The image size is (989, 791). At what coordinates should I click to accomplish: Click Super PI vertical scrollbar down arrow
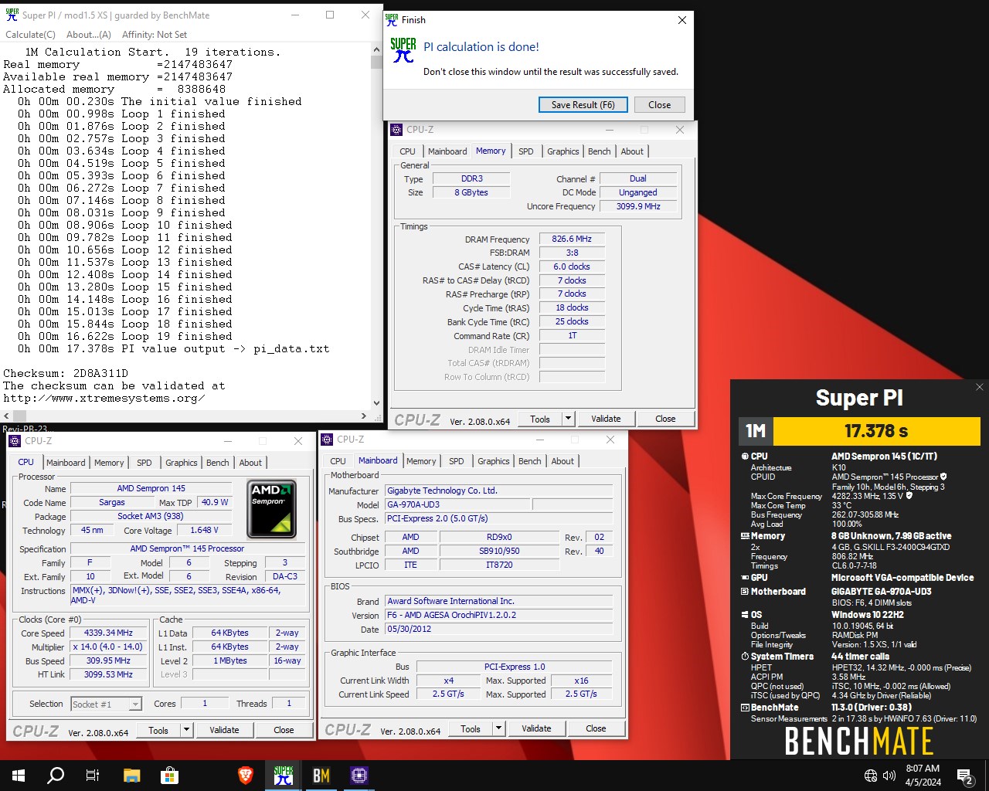(x=376, y=402)
